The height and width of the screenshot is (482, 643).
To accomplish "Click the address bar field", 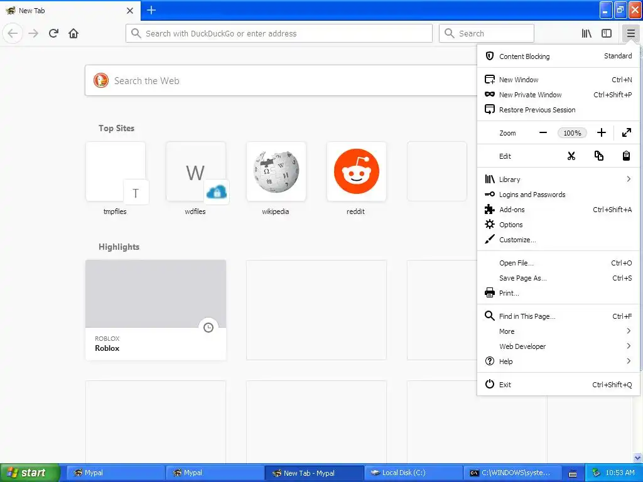I will pos(279,33).
